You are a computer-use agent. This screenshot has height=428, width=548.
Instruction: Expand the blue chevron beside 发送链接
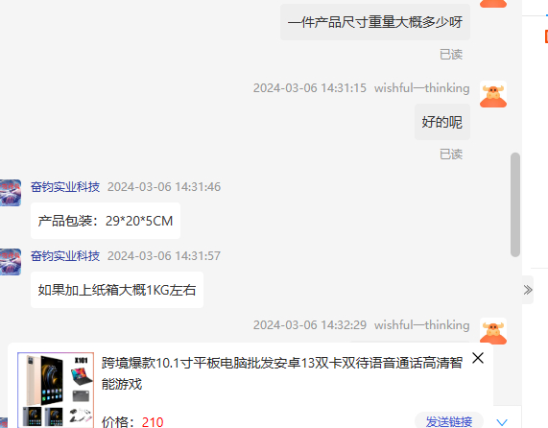tap(502, 422)
